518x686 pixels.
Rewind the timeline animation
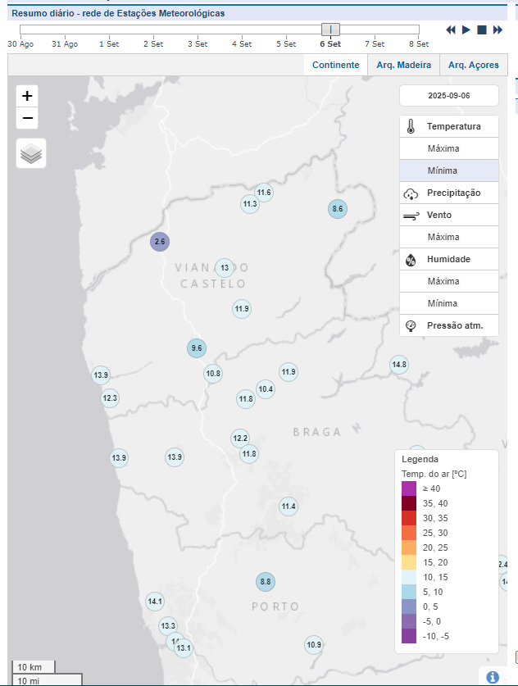(x=451, y=30)
